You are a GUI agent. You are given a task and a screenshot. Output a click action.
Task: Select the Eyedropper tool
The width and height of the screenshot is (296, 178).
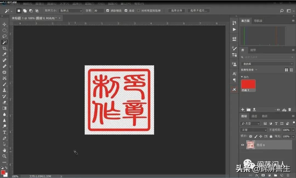(5, 54)
